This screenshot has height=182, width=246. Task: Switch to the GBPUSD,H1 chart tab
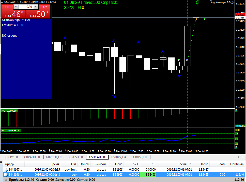(75, 157)
